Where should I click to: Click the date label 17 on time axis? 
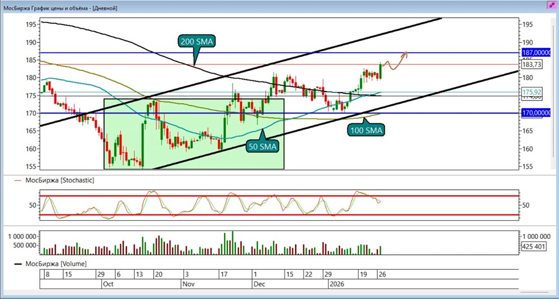click(x=224, y=275)
